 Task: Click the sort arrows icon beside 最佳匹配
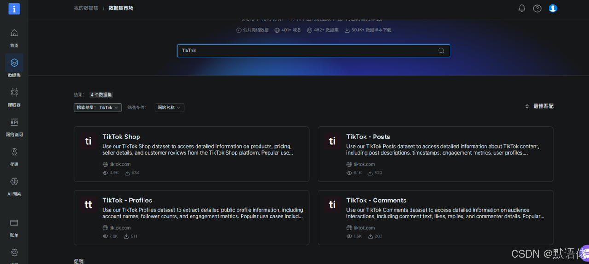(527, 106)
